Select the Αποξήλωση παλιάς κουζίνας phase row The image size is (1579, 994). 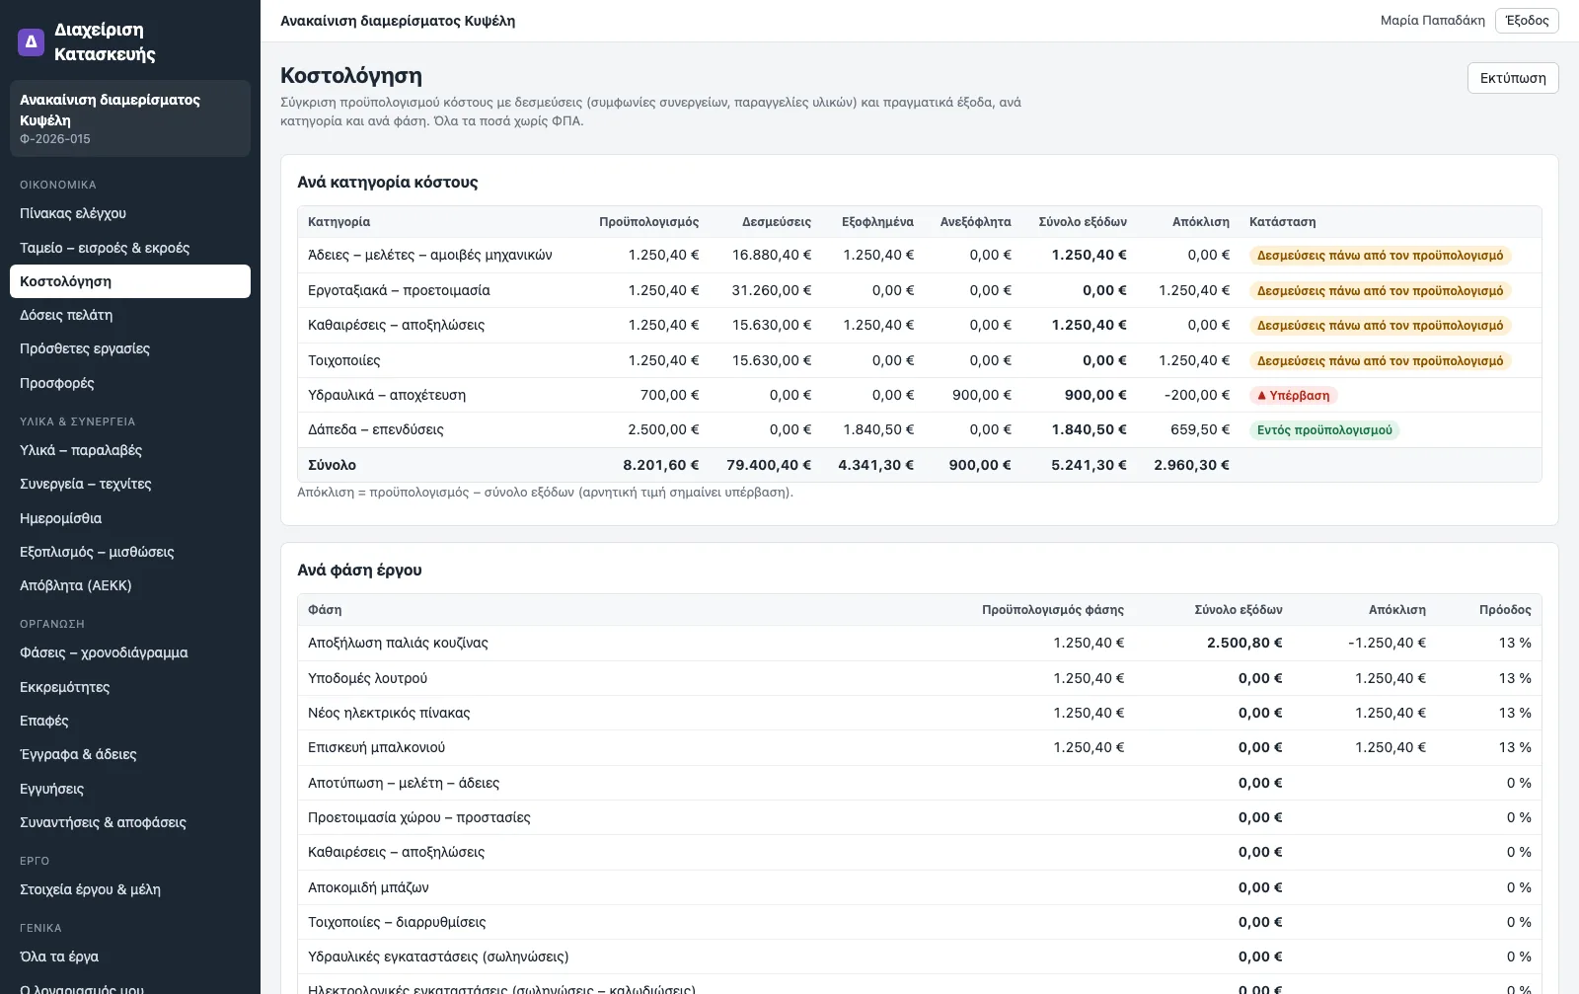click(919, 643)
